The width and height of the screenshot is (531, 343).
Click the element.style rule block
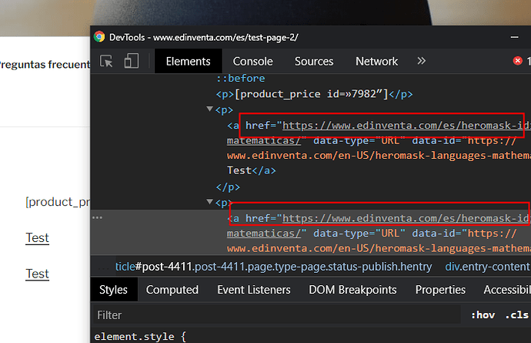[140, 337]
